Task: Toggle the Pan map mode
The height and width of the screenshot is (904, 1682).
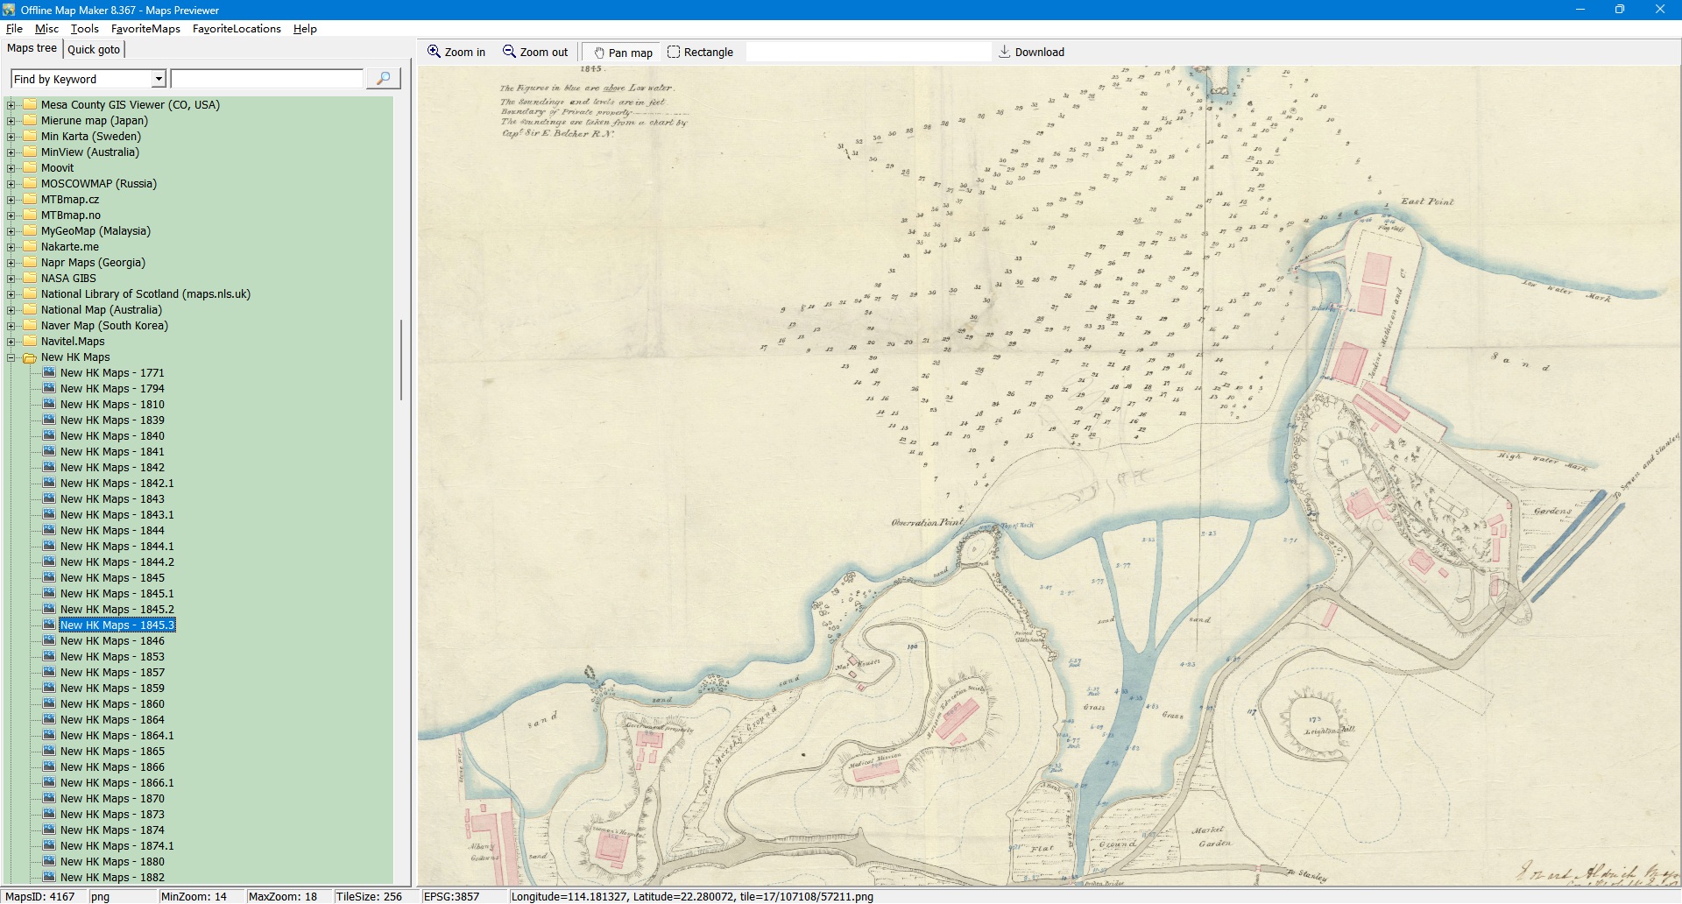Action: coord(623,53)
